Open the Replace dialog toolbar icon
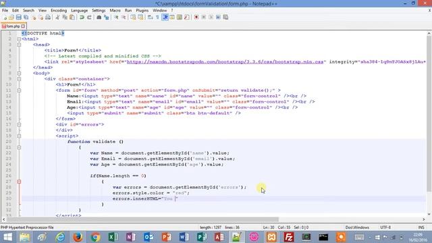Viewport: 432px width, 243px height. point(107,18)
